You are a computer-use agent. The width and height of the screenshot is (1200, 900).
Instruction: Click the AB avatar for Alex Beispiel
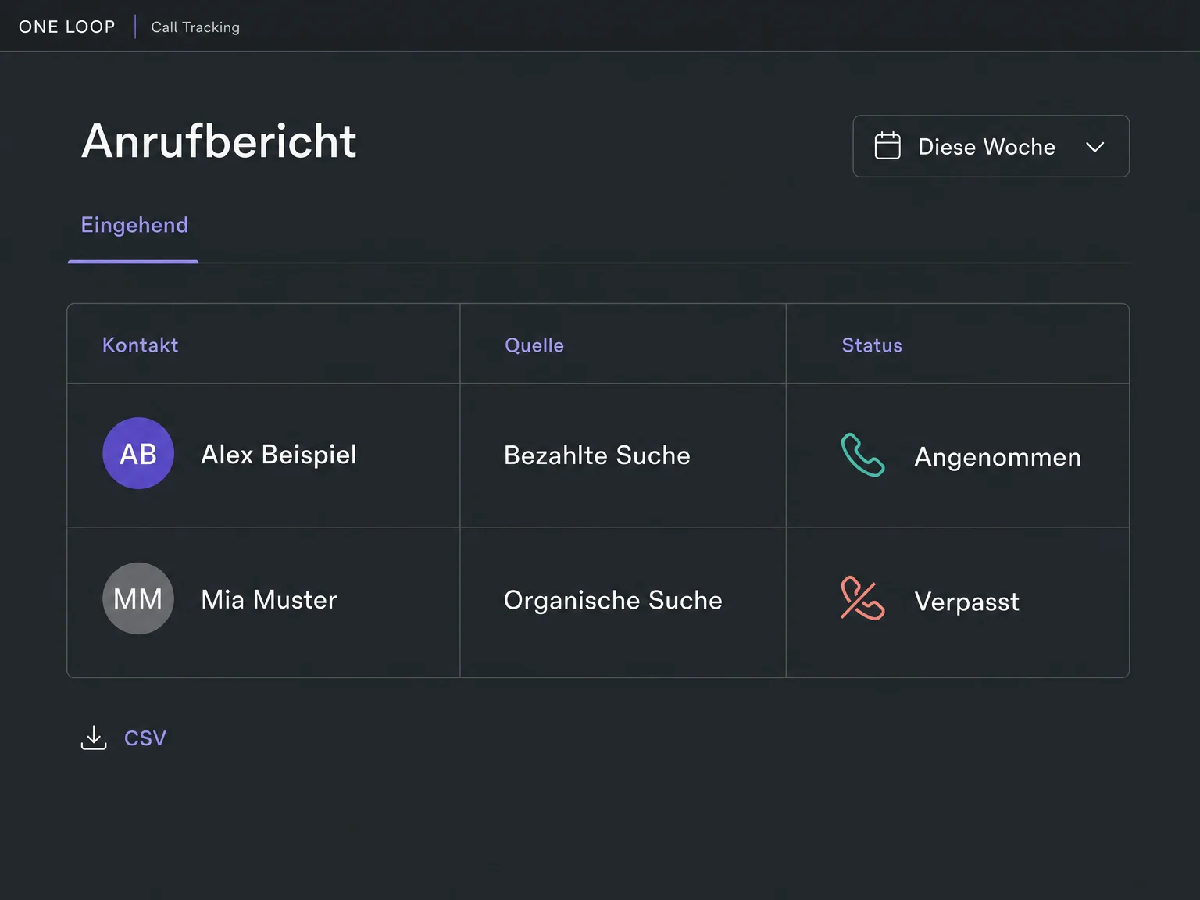coord(138,453)
